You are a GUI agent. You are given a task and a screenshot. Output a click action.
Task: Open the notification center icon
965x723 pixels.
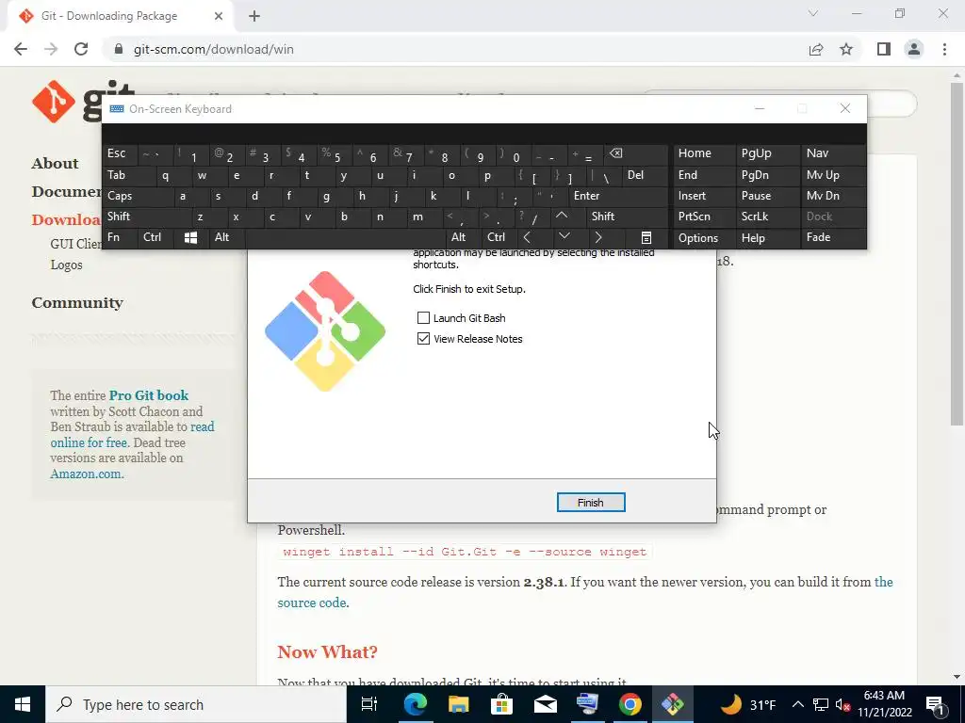click(x=935, y=704)
